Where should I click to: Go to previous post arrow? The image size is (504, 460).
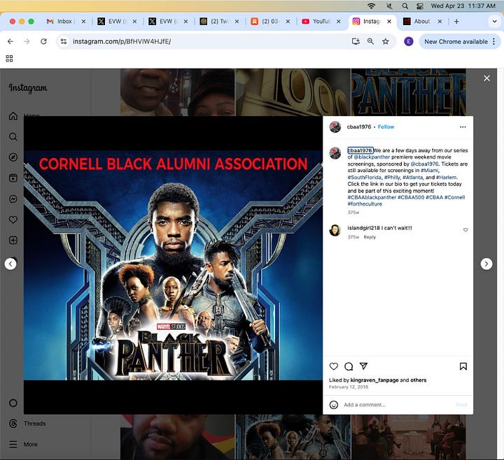click(10, 264)
